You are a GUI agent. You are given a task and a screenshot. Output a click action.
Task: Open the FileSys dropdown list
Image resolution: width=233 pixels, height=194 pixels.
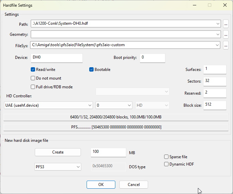[x=218, y=45]
